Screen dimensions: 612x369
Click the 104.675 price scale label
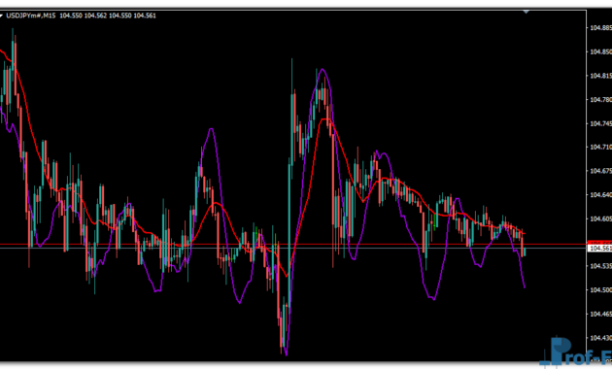click(x=600, y=171)
